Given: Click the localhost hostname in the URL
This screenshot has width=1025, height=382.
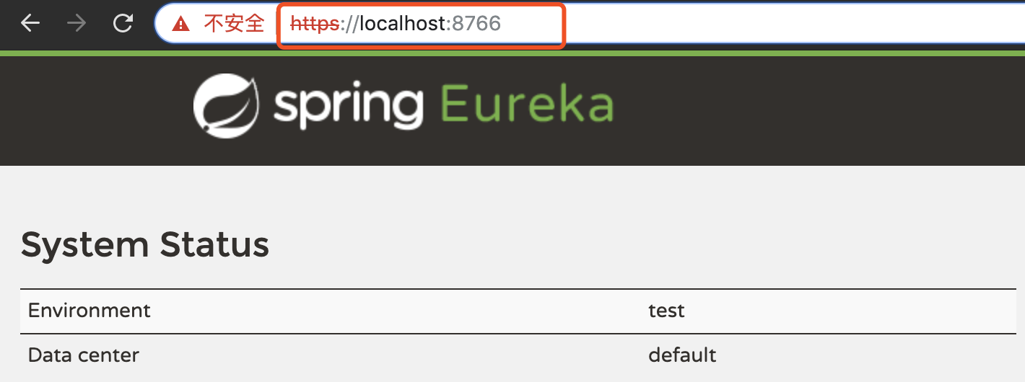Looking at the screenshot, I should coord(403,24).
